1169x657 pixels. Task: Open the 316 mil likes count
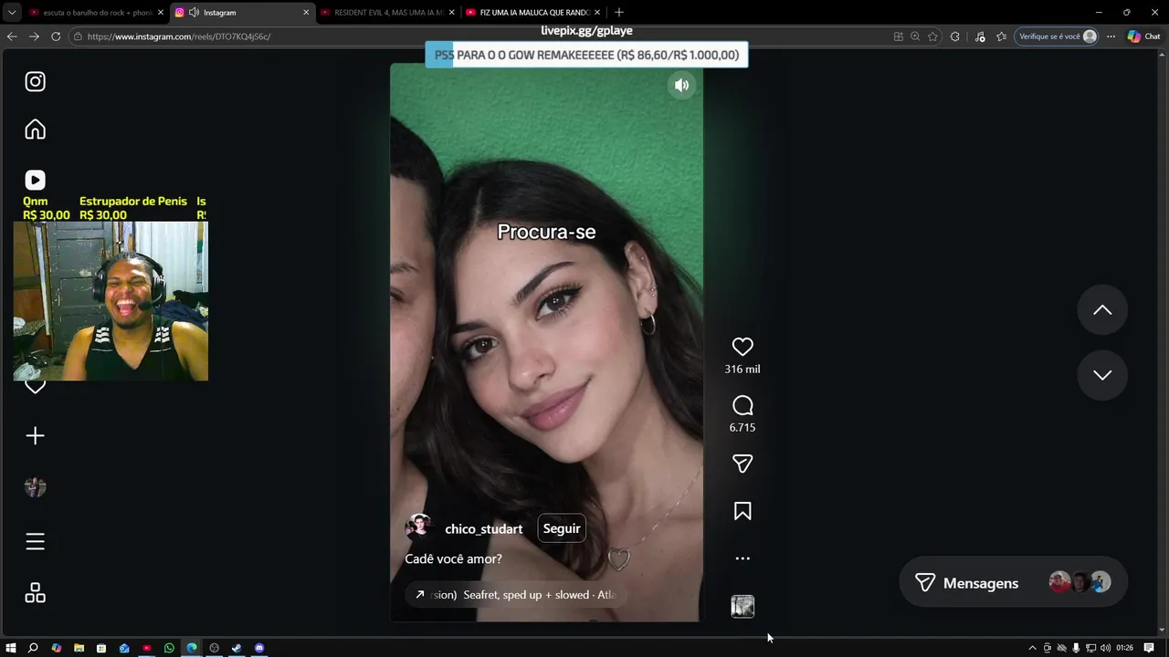[x=742, y=370]
